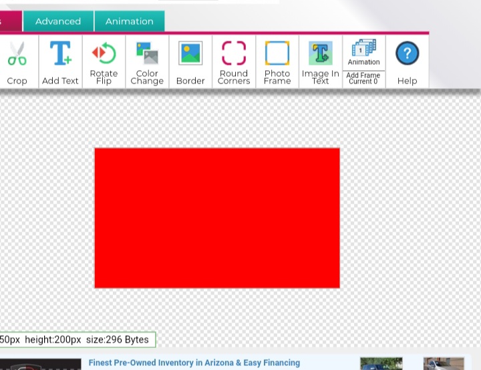Click the Add Text tool
This screenshot has height=370, width=481.
[x=60, y=62]
